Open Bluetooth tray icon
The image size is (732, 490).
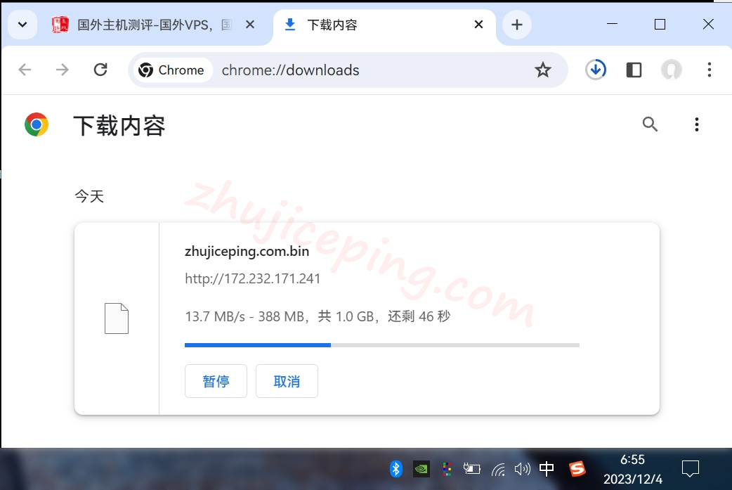point(396,468)
